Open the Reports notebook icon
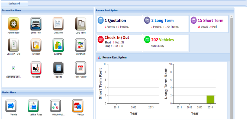 pyautogui.click(x=58, y=68)
